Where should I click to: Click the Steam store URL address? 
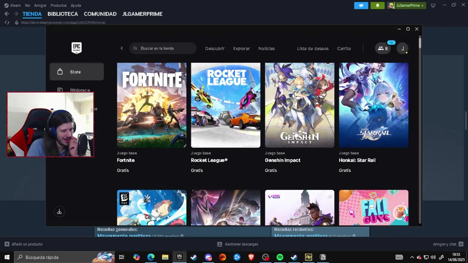point(63,23)
